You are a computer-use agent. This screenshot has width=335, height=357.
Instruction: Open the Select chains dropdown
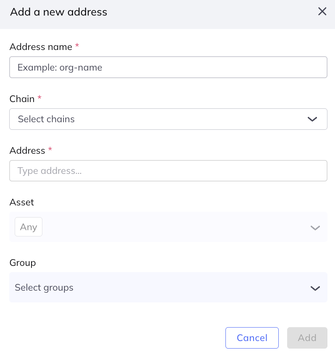coord(160,119)
